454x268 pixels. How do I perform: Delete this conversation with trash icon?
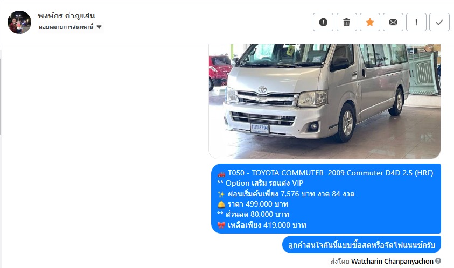click(x=347, y=22)
